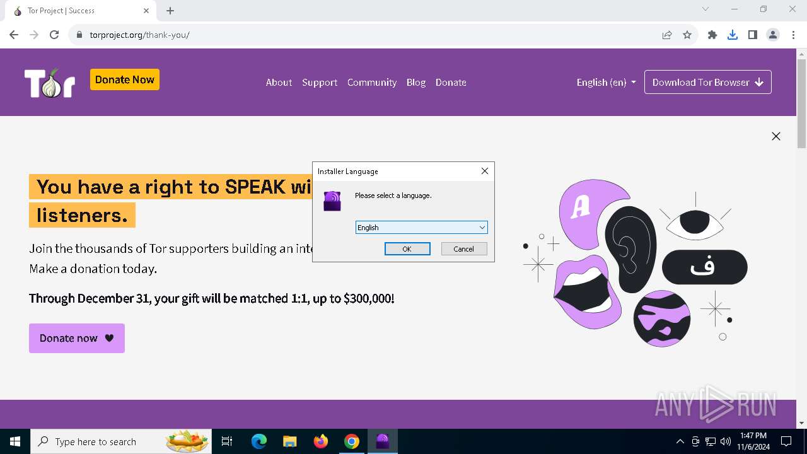Toggle the browser side panel
The width and height of the screenshot is (807, 454).
point(753,35)
